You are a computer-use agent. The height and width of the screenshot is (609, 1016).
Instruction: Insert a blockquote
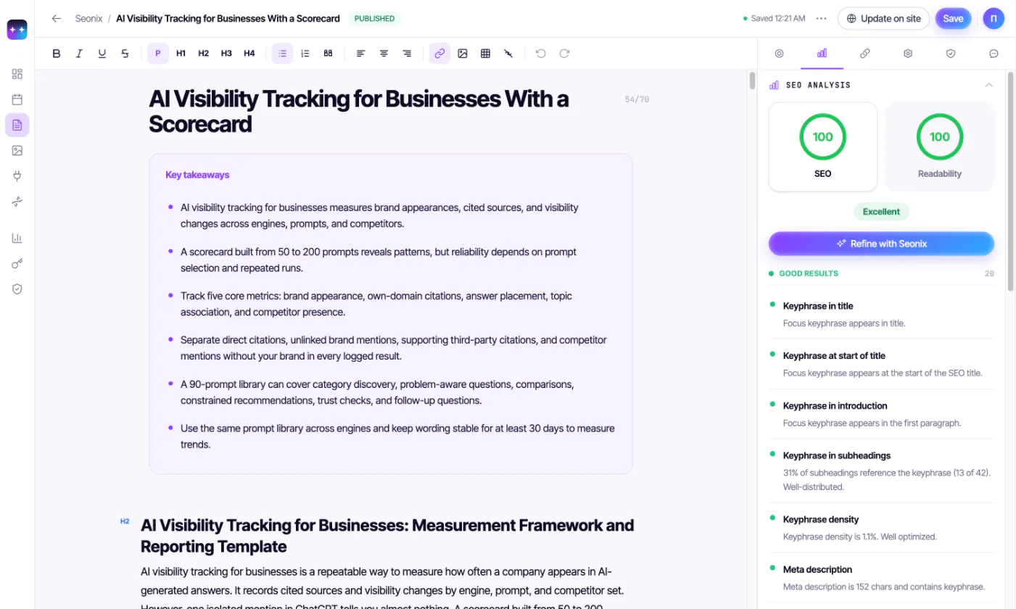click(x=328, y=53)
